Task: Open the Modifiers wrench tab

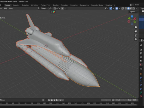Action: click(x=141, y=78)
